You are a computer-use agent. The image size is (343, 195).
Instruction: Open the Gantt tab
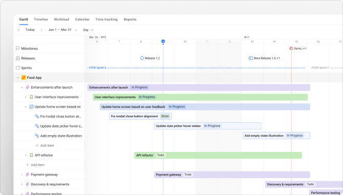pos(24,19)
